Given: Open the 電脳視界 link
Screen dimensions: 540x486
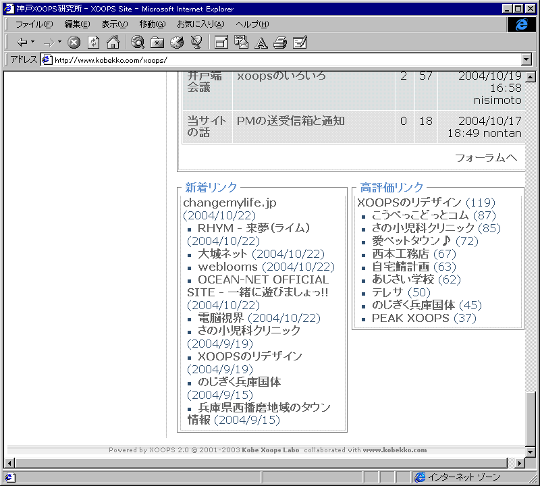Looking at the screenshot, I should 221,318.
